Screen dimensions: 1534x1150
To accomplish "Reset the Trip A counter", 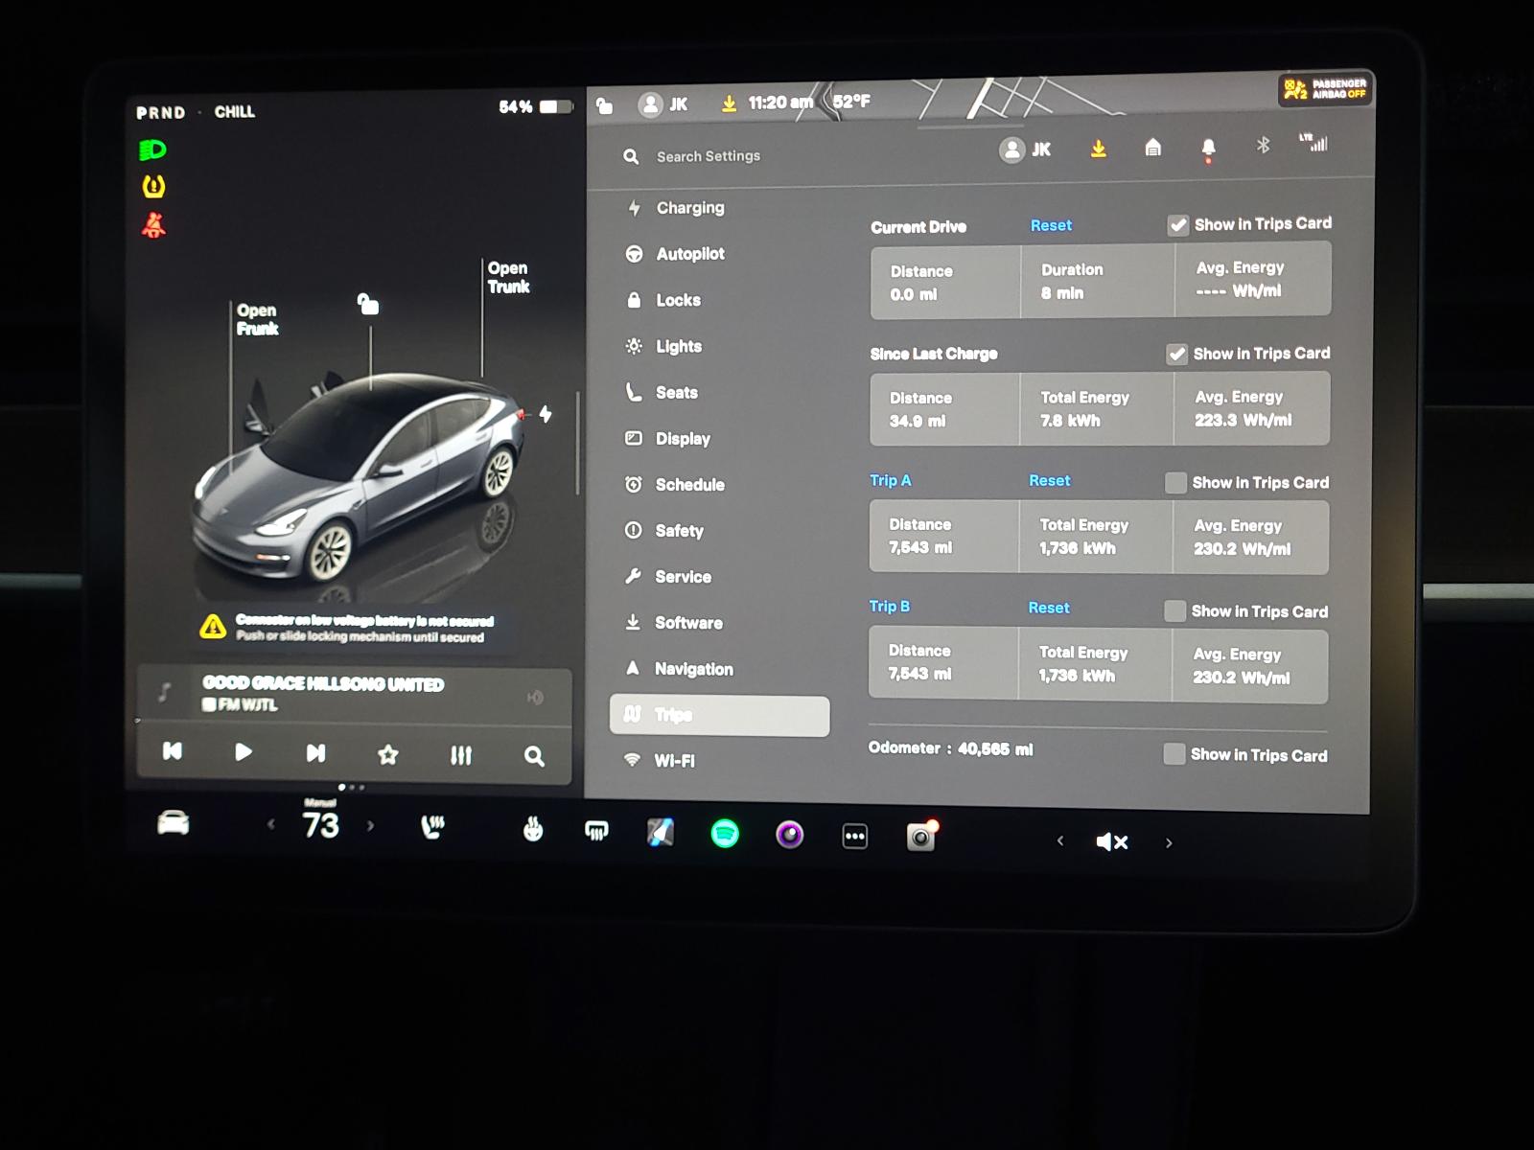I will click(x=1049, y=481).
